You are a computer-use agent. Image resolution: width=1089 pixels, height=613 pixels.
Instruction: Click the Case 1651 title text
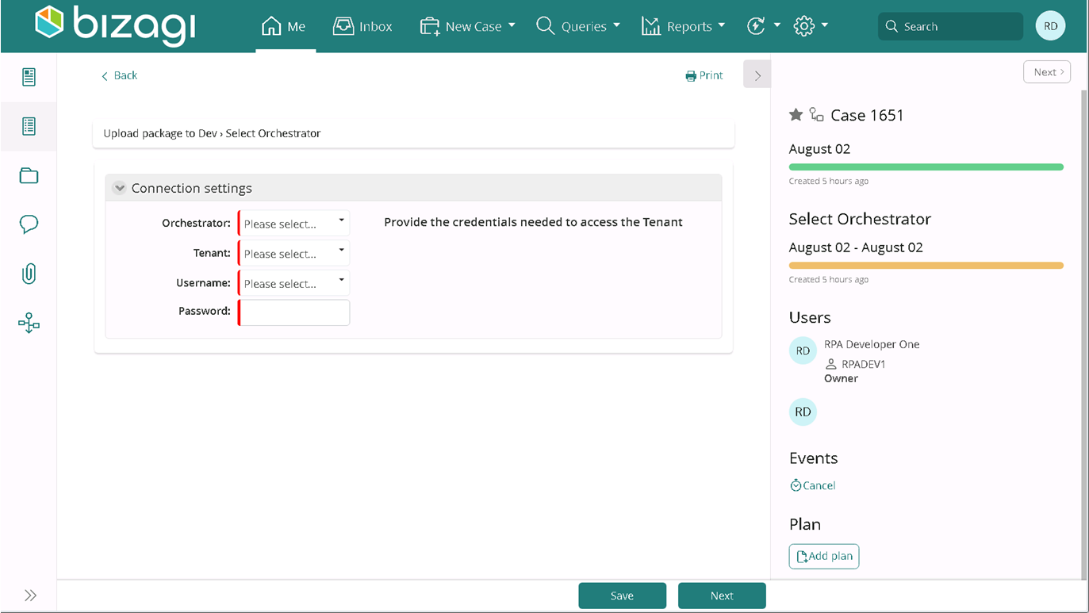tap(867, 115)
